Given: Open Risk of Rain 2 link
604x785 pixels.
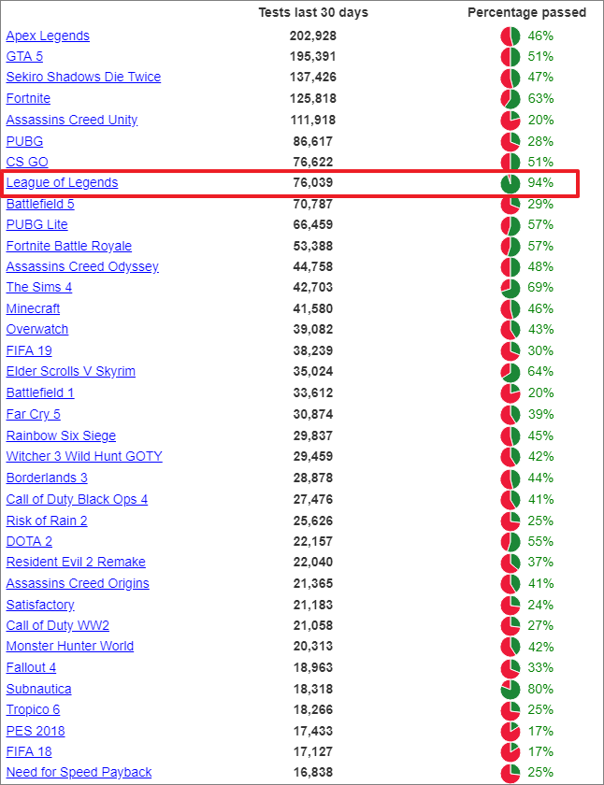Looking at the screenshot, I should (47, 521).
